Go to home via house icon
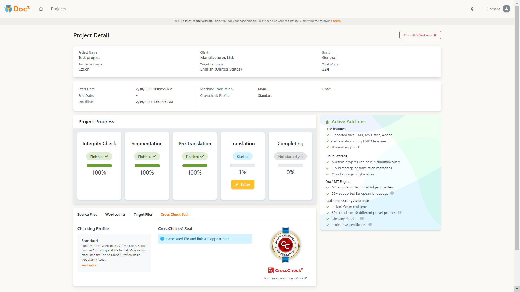Image resolution: width=520 pixels, height=292 pixels. 41,9
